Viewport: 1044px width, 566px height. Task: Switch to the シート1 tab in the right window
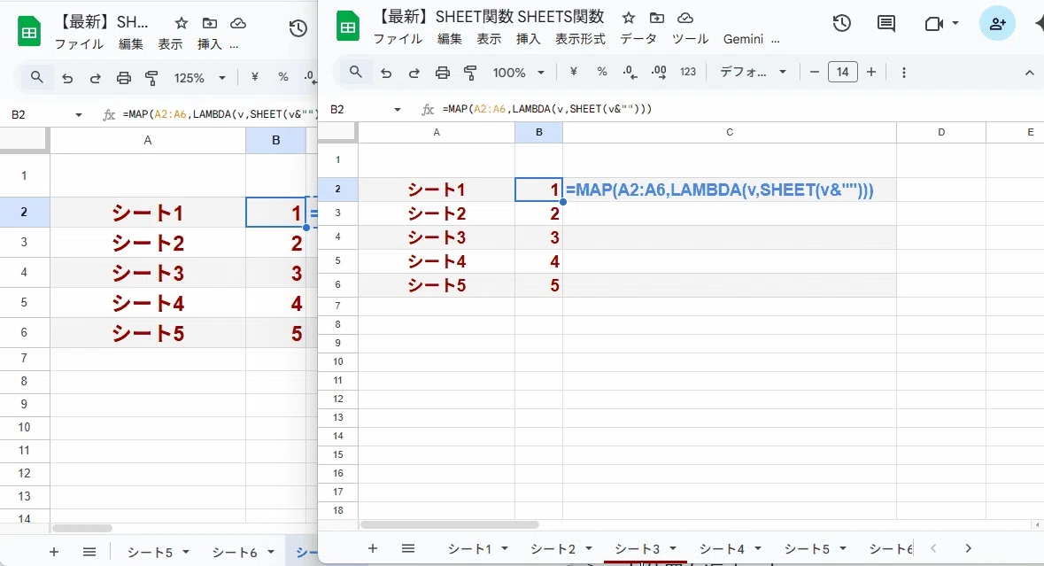coord(469,548)
